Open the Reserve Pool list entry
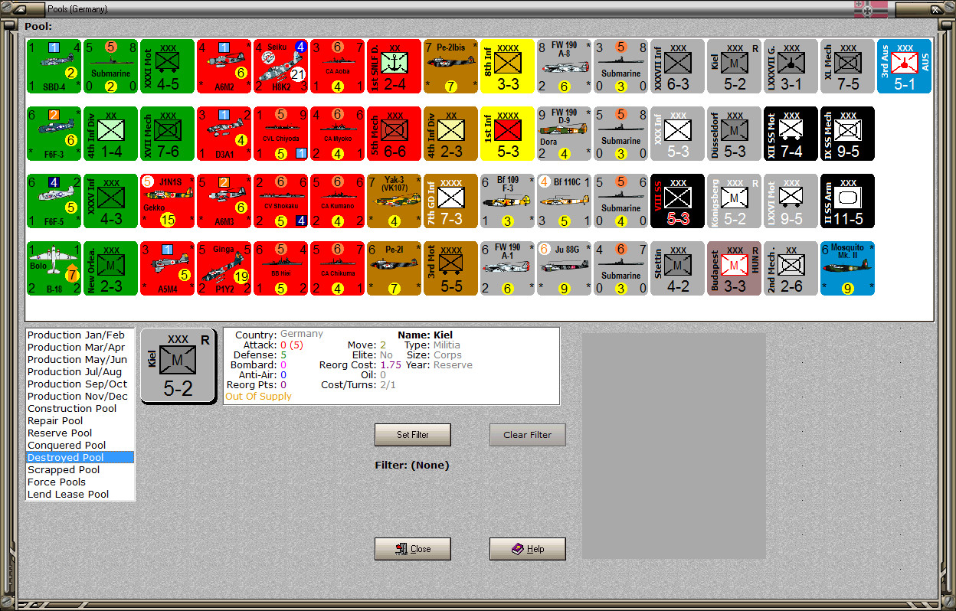The height and width of the screenshot is (611, 956). click(x=80, y=433)
